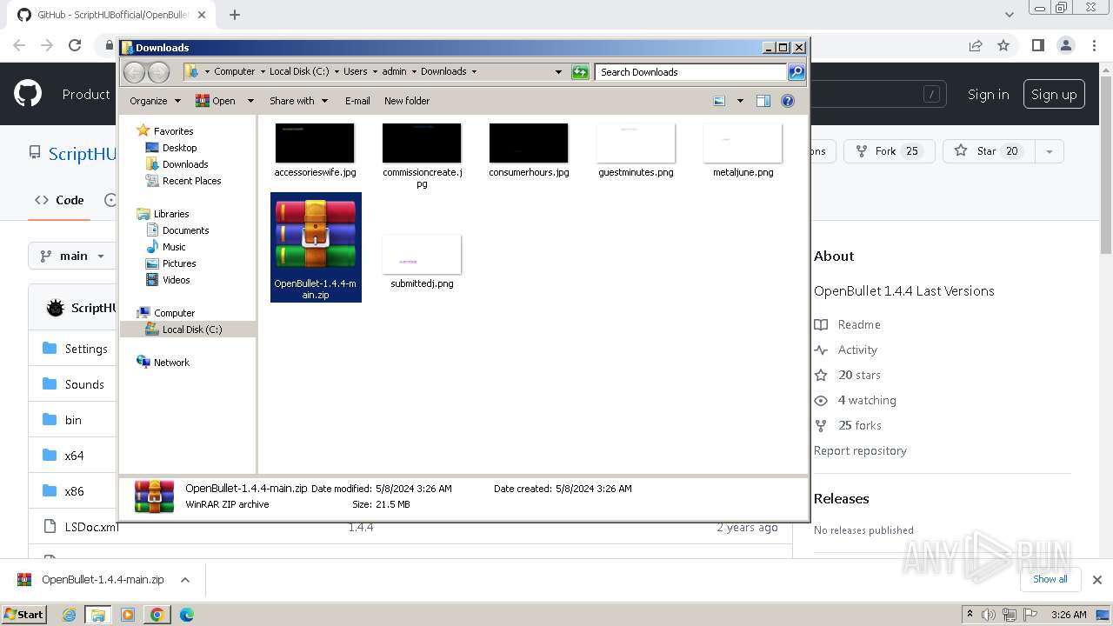
Task: Fork the repository with Fork button
Action: (x=890, y=151)
